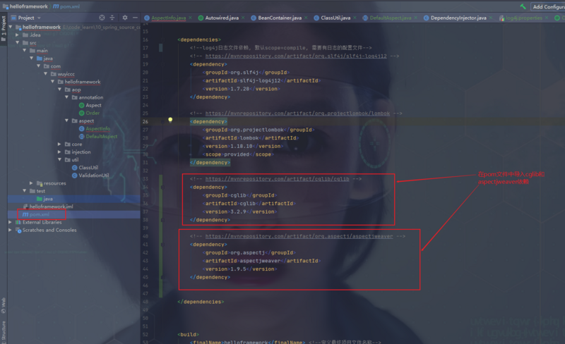This screenshot has height=344, width=565.
Task: Switch to DependencyInjector.java tab
Action: tap(458, 18)
